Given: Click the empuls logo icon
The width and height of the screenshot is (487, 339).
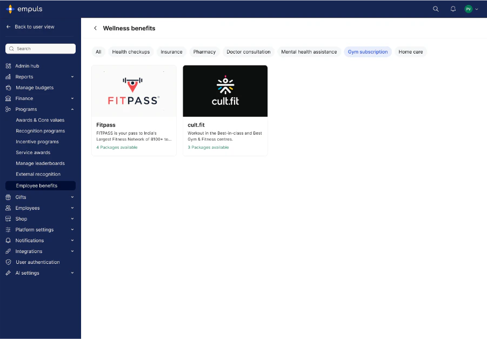Looking at the screenshot, I should pos(10,9).
